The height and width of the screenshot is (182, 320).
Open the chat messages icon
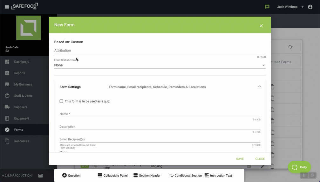(267, 7)
